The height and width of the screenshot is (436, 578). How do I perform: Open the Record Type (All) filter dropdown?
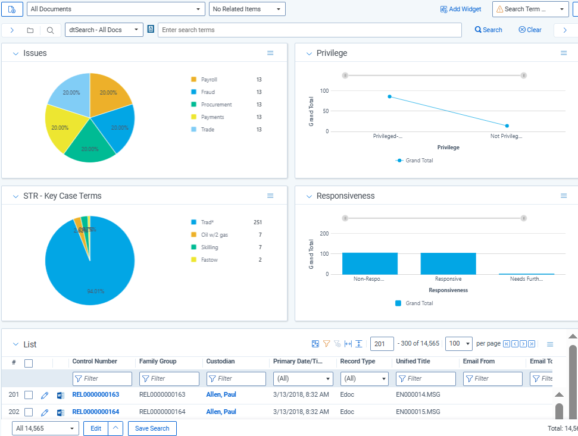(364, 378)
